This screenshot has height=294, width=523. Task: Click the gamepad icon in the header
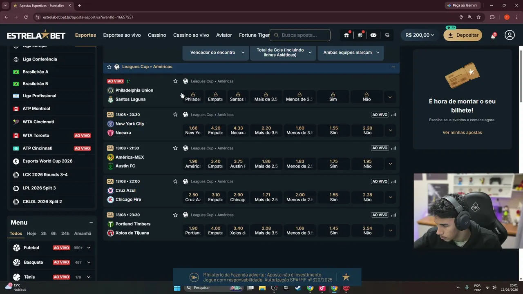(373, 35)
